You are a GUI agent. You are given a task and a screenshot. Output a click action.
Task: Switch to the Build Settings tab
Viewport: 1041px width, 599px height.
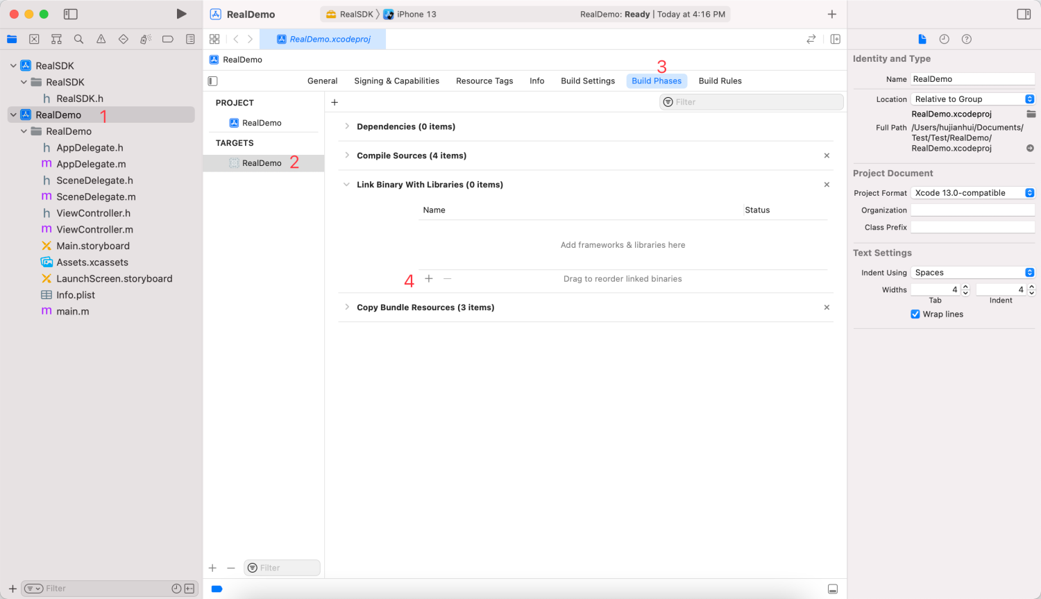[588, 81]
